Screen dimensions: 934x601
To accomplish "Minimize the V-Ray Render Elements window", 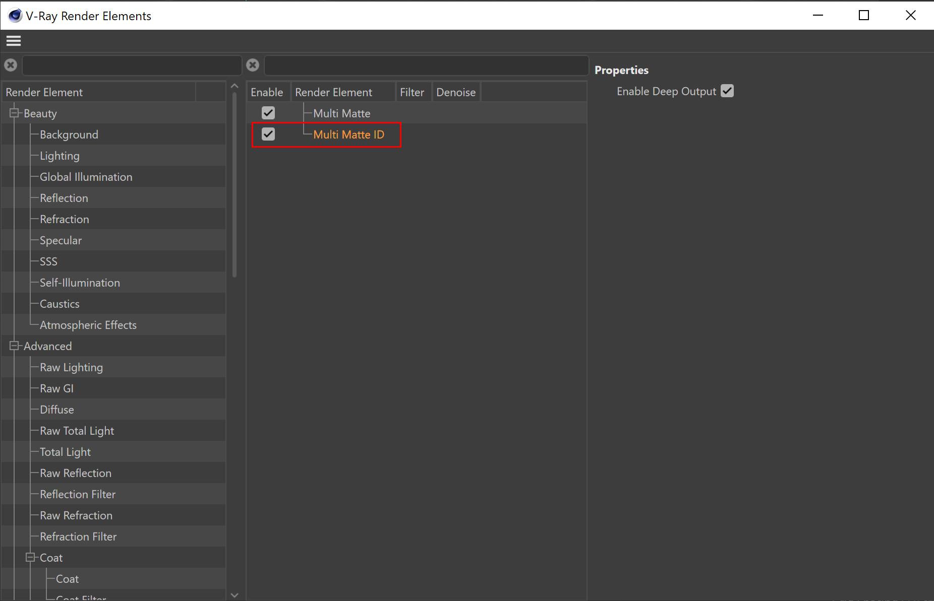I will coord(818,15).
